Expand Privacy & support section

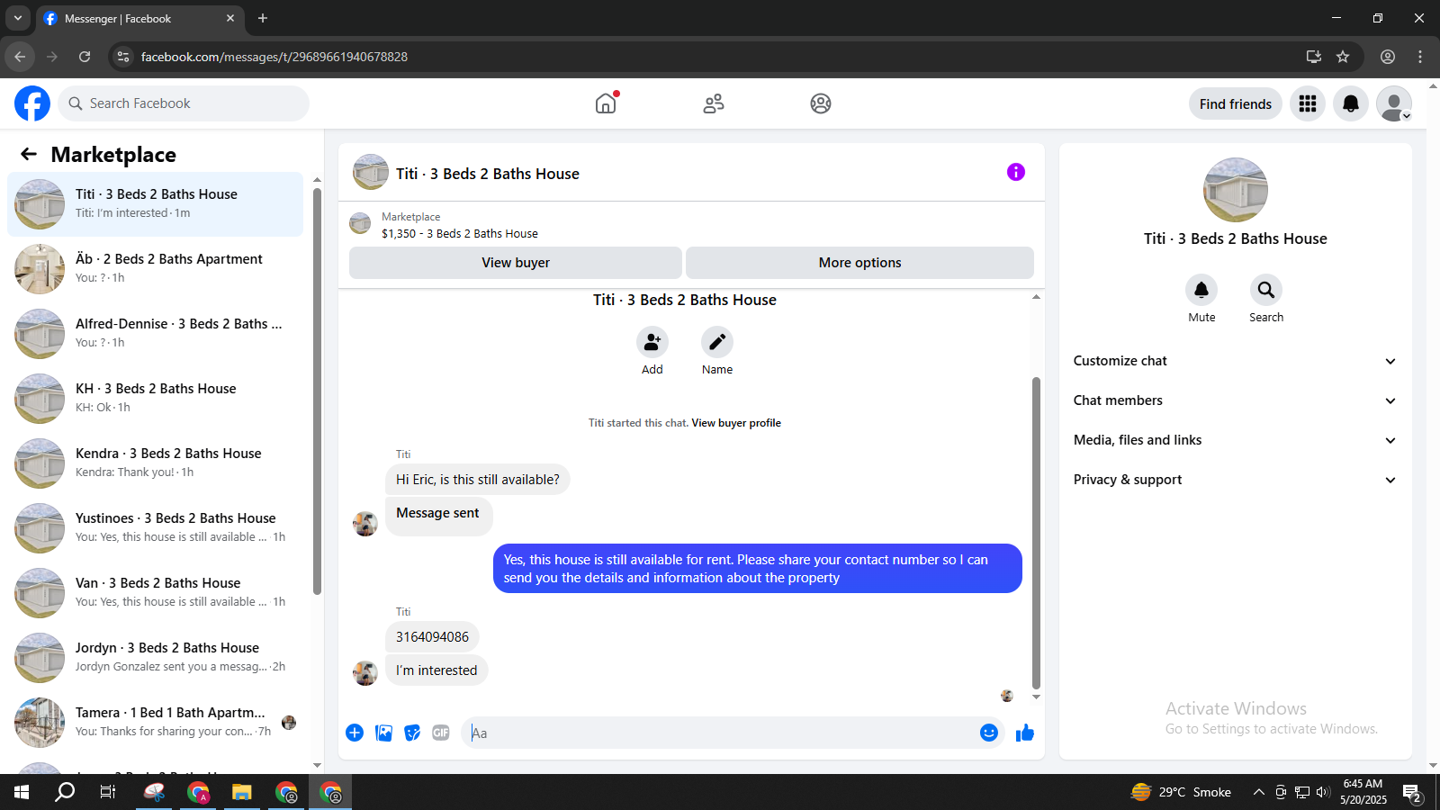(x=1236, y=480)
